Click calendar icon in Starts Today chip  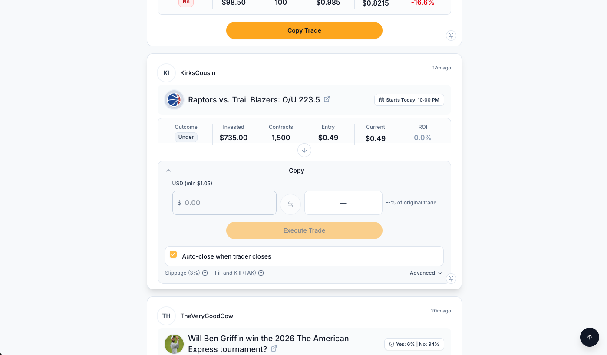382,100
